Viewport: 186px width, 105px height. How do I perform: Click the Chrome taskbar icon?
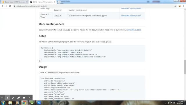24,103
